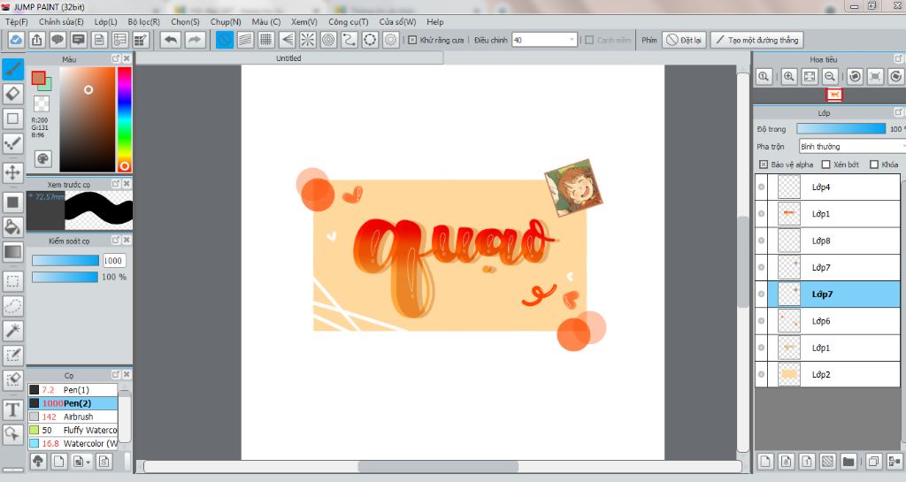The image size is (906, 482).
Task: Open the brush add dropdown arrow in Cọ panel
Action: pos(88,462)
